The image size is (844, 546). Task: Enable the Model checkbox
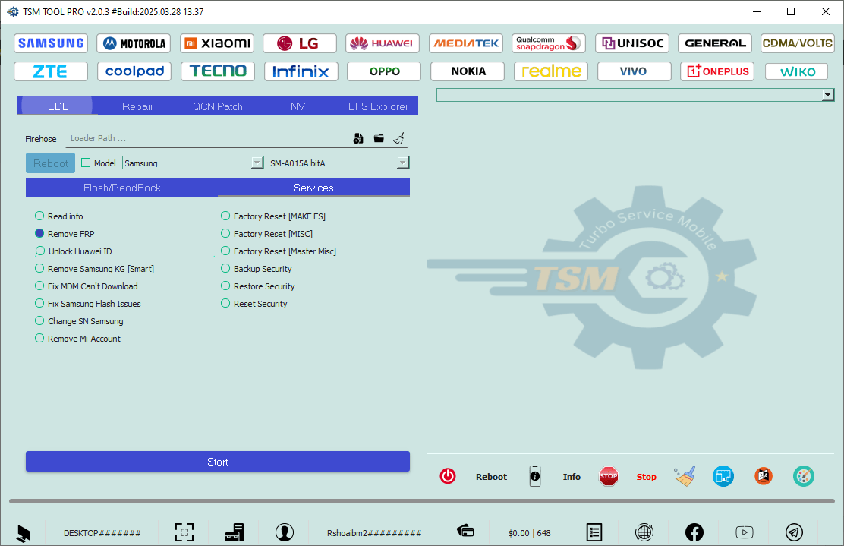pos(86,163)
